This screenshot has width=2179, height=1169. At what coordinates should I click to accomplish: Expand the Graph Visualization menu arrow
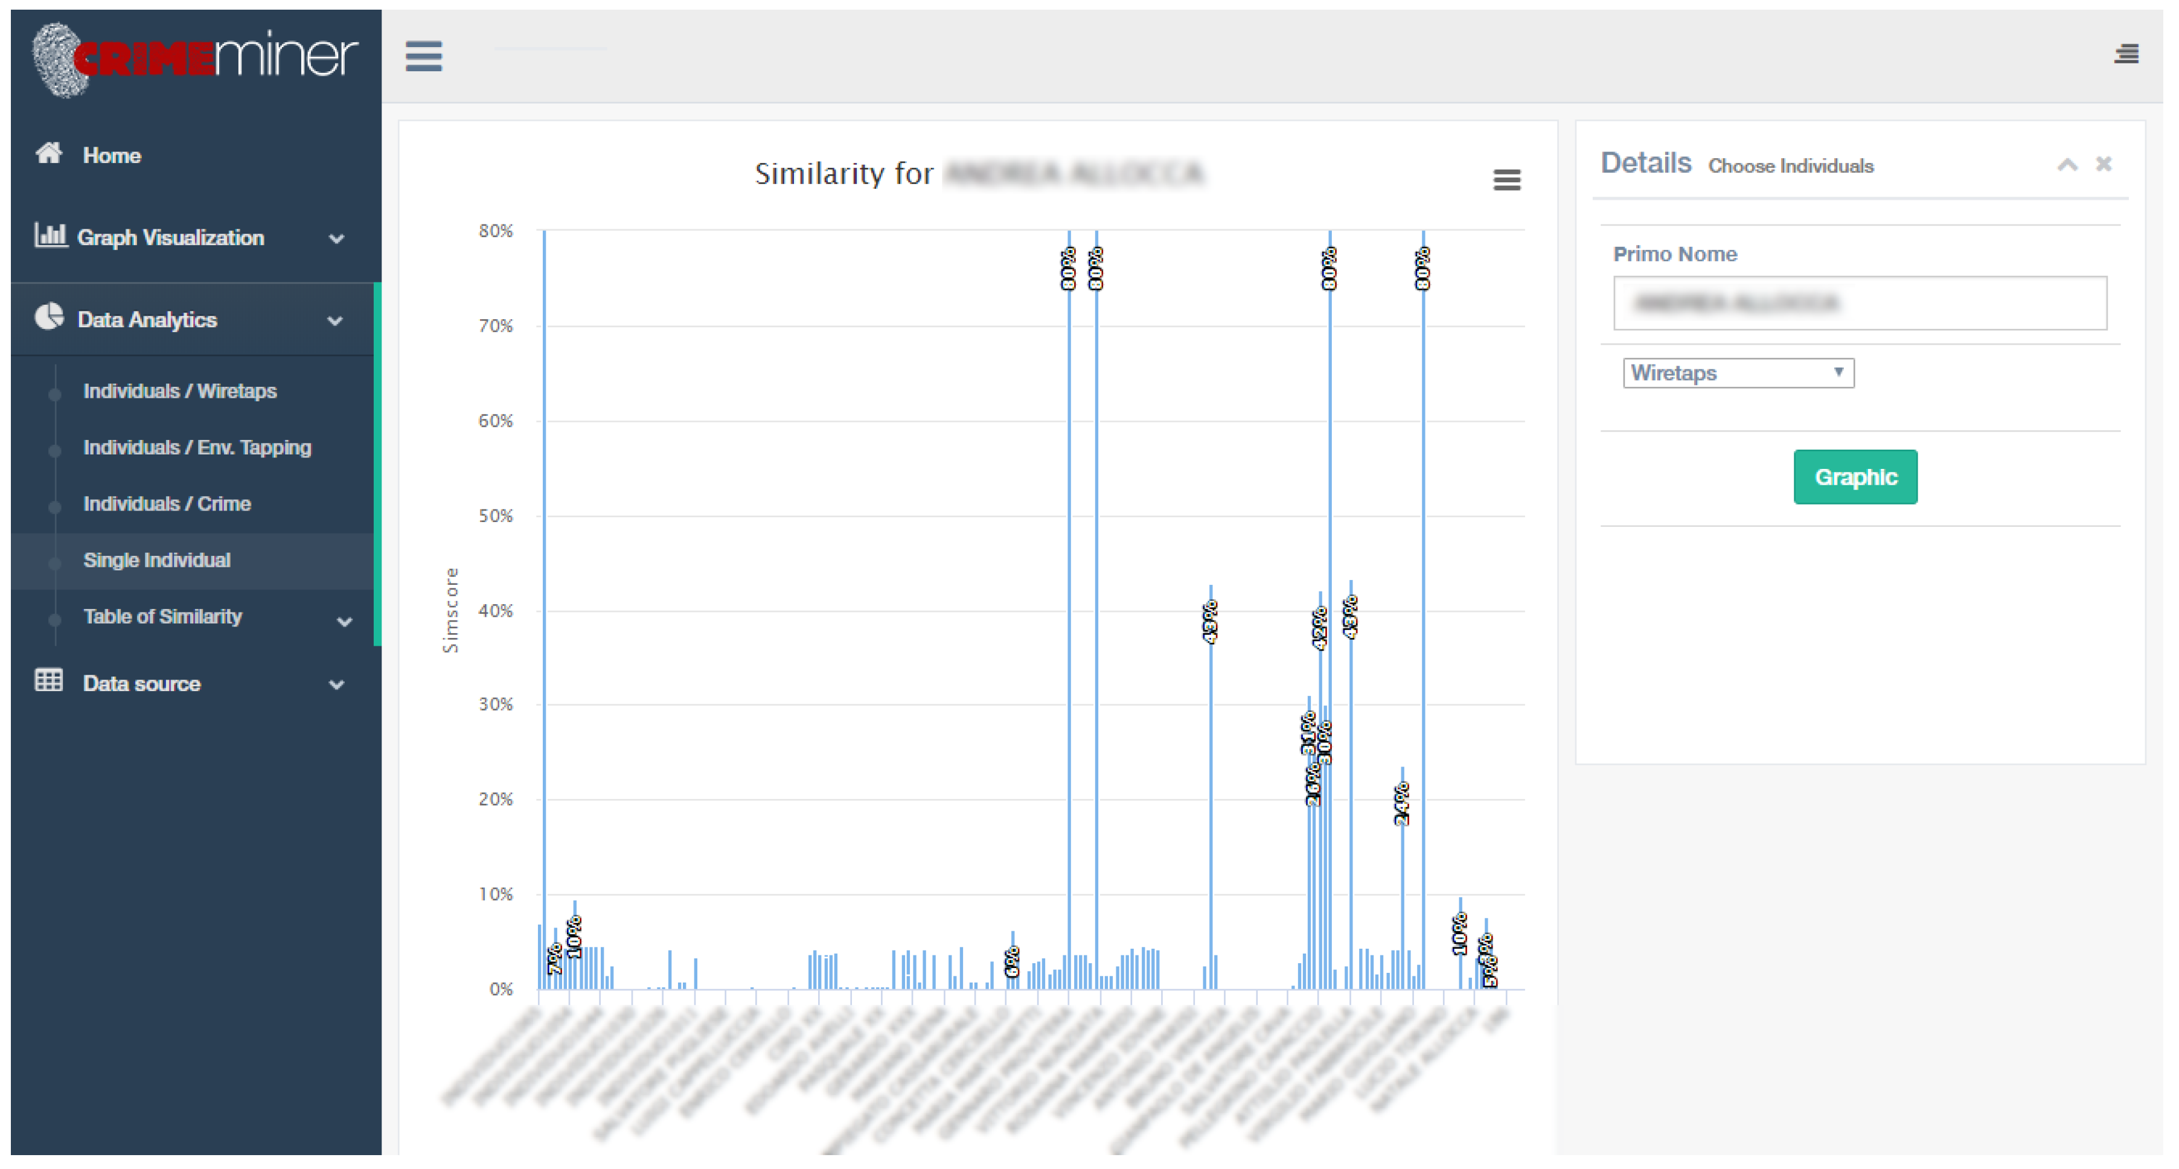tap(336, 238)
